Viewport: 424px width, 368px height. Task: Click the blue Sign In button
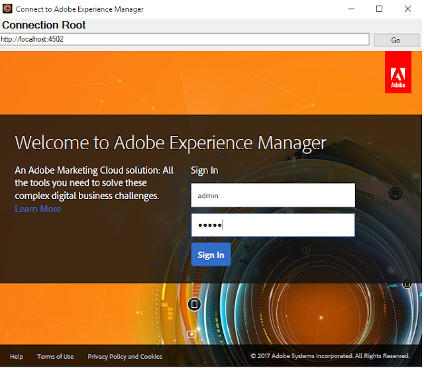click(x=211, y=255)
